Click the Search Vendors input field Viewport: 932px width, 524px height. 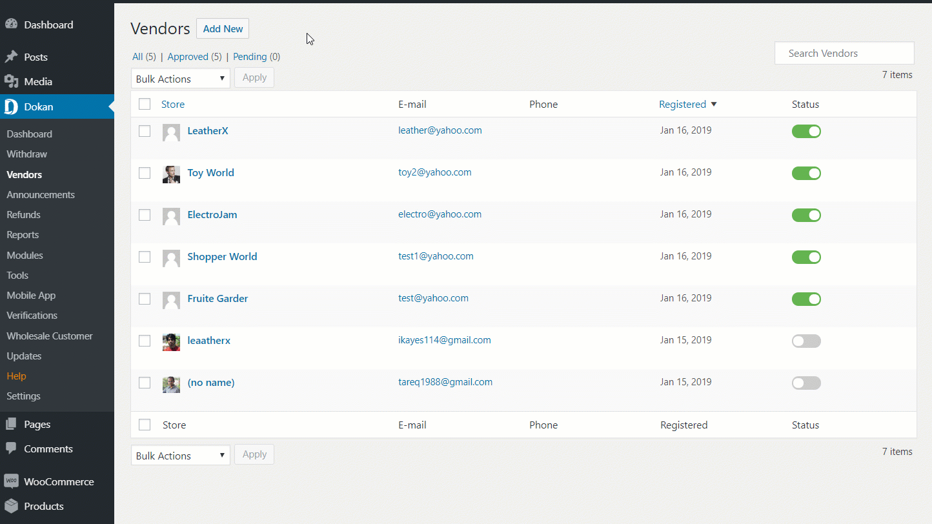(x=844, y=54)
